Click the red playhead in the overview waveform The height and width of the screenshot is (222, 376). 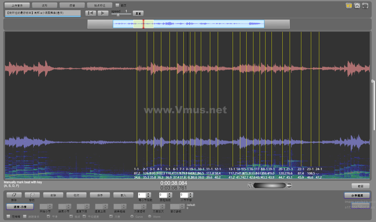coord(143,24)
